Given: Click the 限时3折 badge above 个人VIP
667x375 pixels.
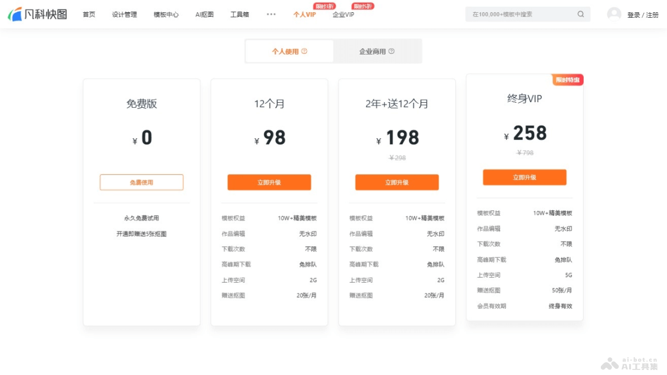Looking at the screenshot, I should 325,6.
